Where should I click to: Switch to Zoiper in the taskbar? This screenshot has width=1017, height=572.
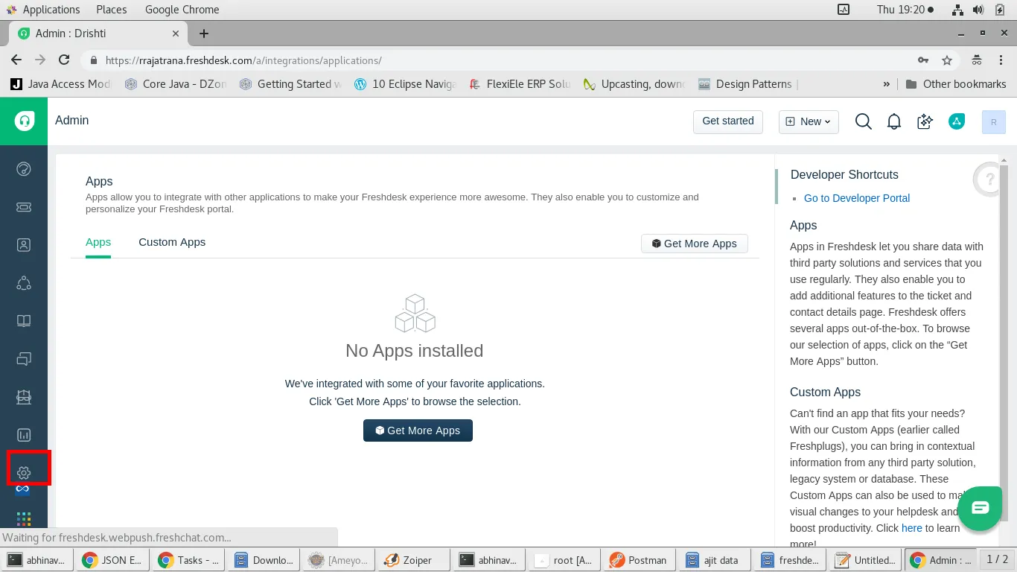(414, 560)
